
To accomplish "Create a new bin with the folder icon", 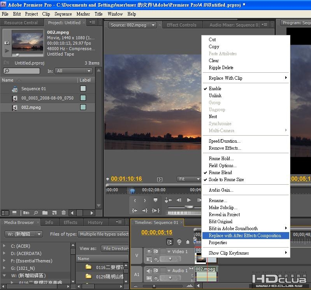I will [45, 213].
